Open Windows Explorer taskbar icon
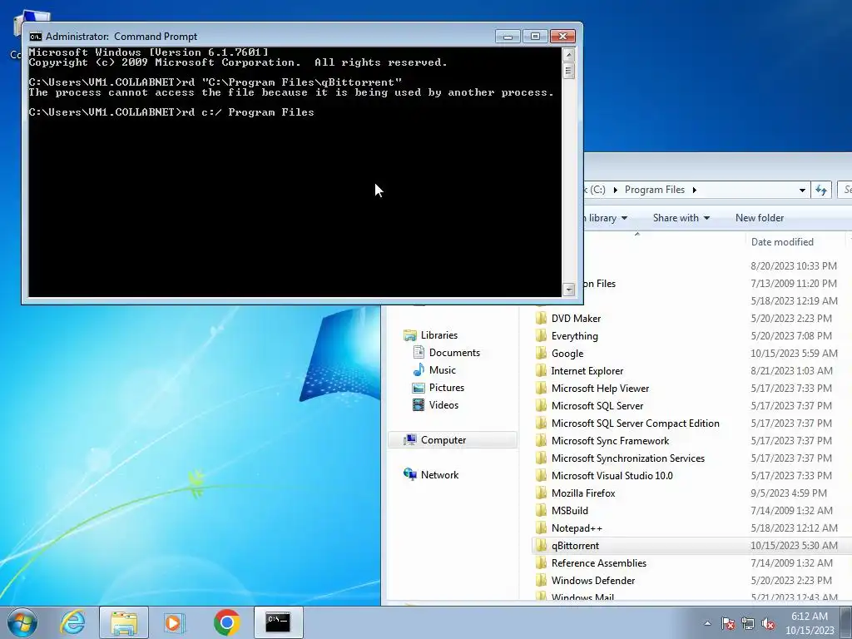 point(124,622)
